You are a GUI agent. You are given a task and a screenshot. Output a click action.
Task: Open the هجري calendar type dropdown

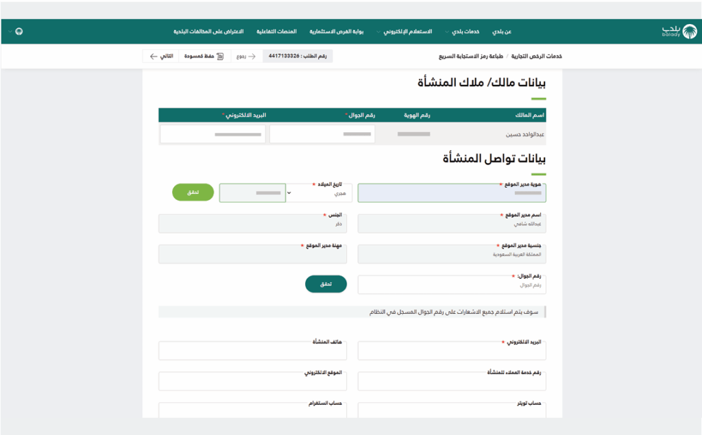point(317,193)
